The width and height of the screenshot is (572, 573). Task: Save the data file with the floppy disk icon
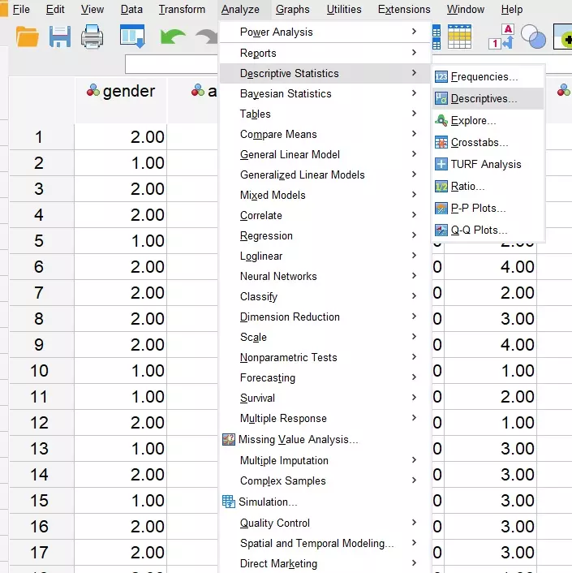(x=60, y=37)
